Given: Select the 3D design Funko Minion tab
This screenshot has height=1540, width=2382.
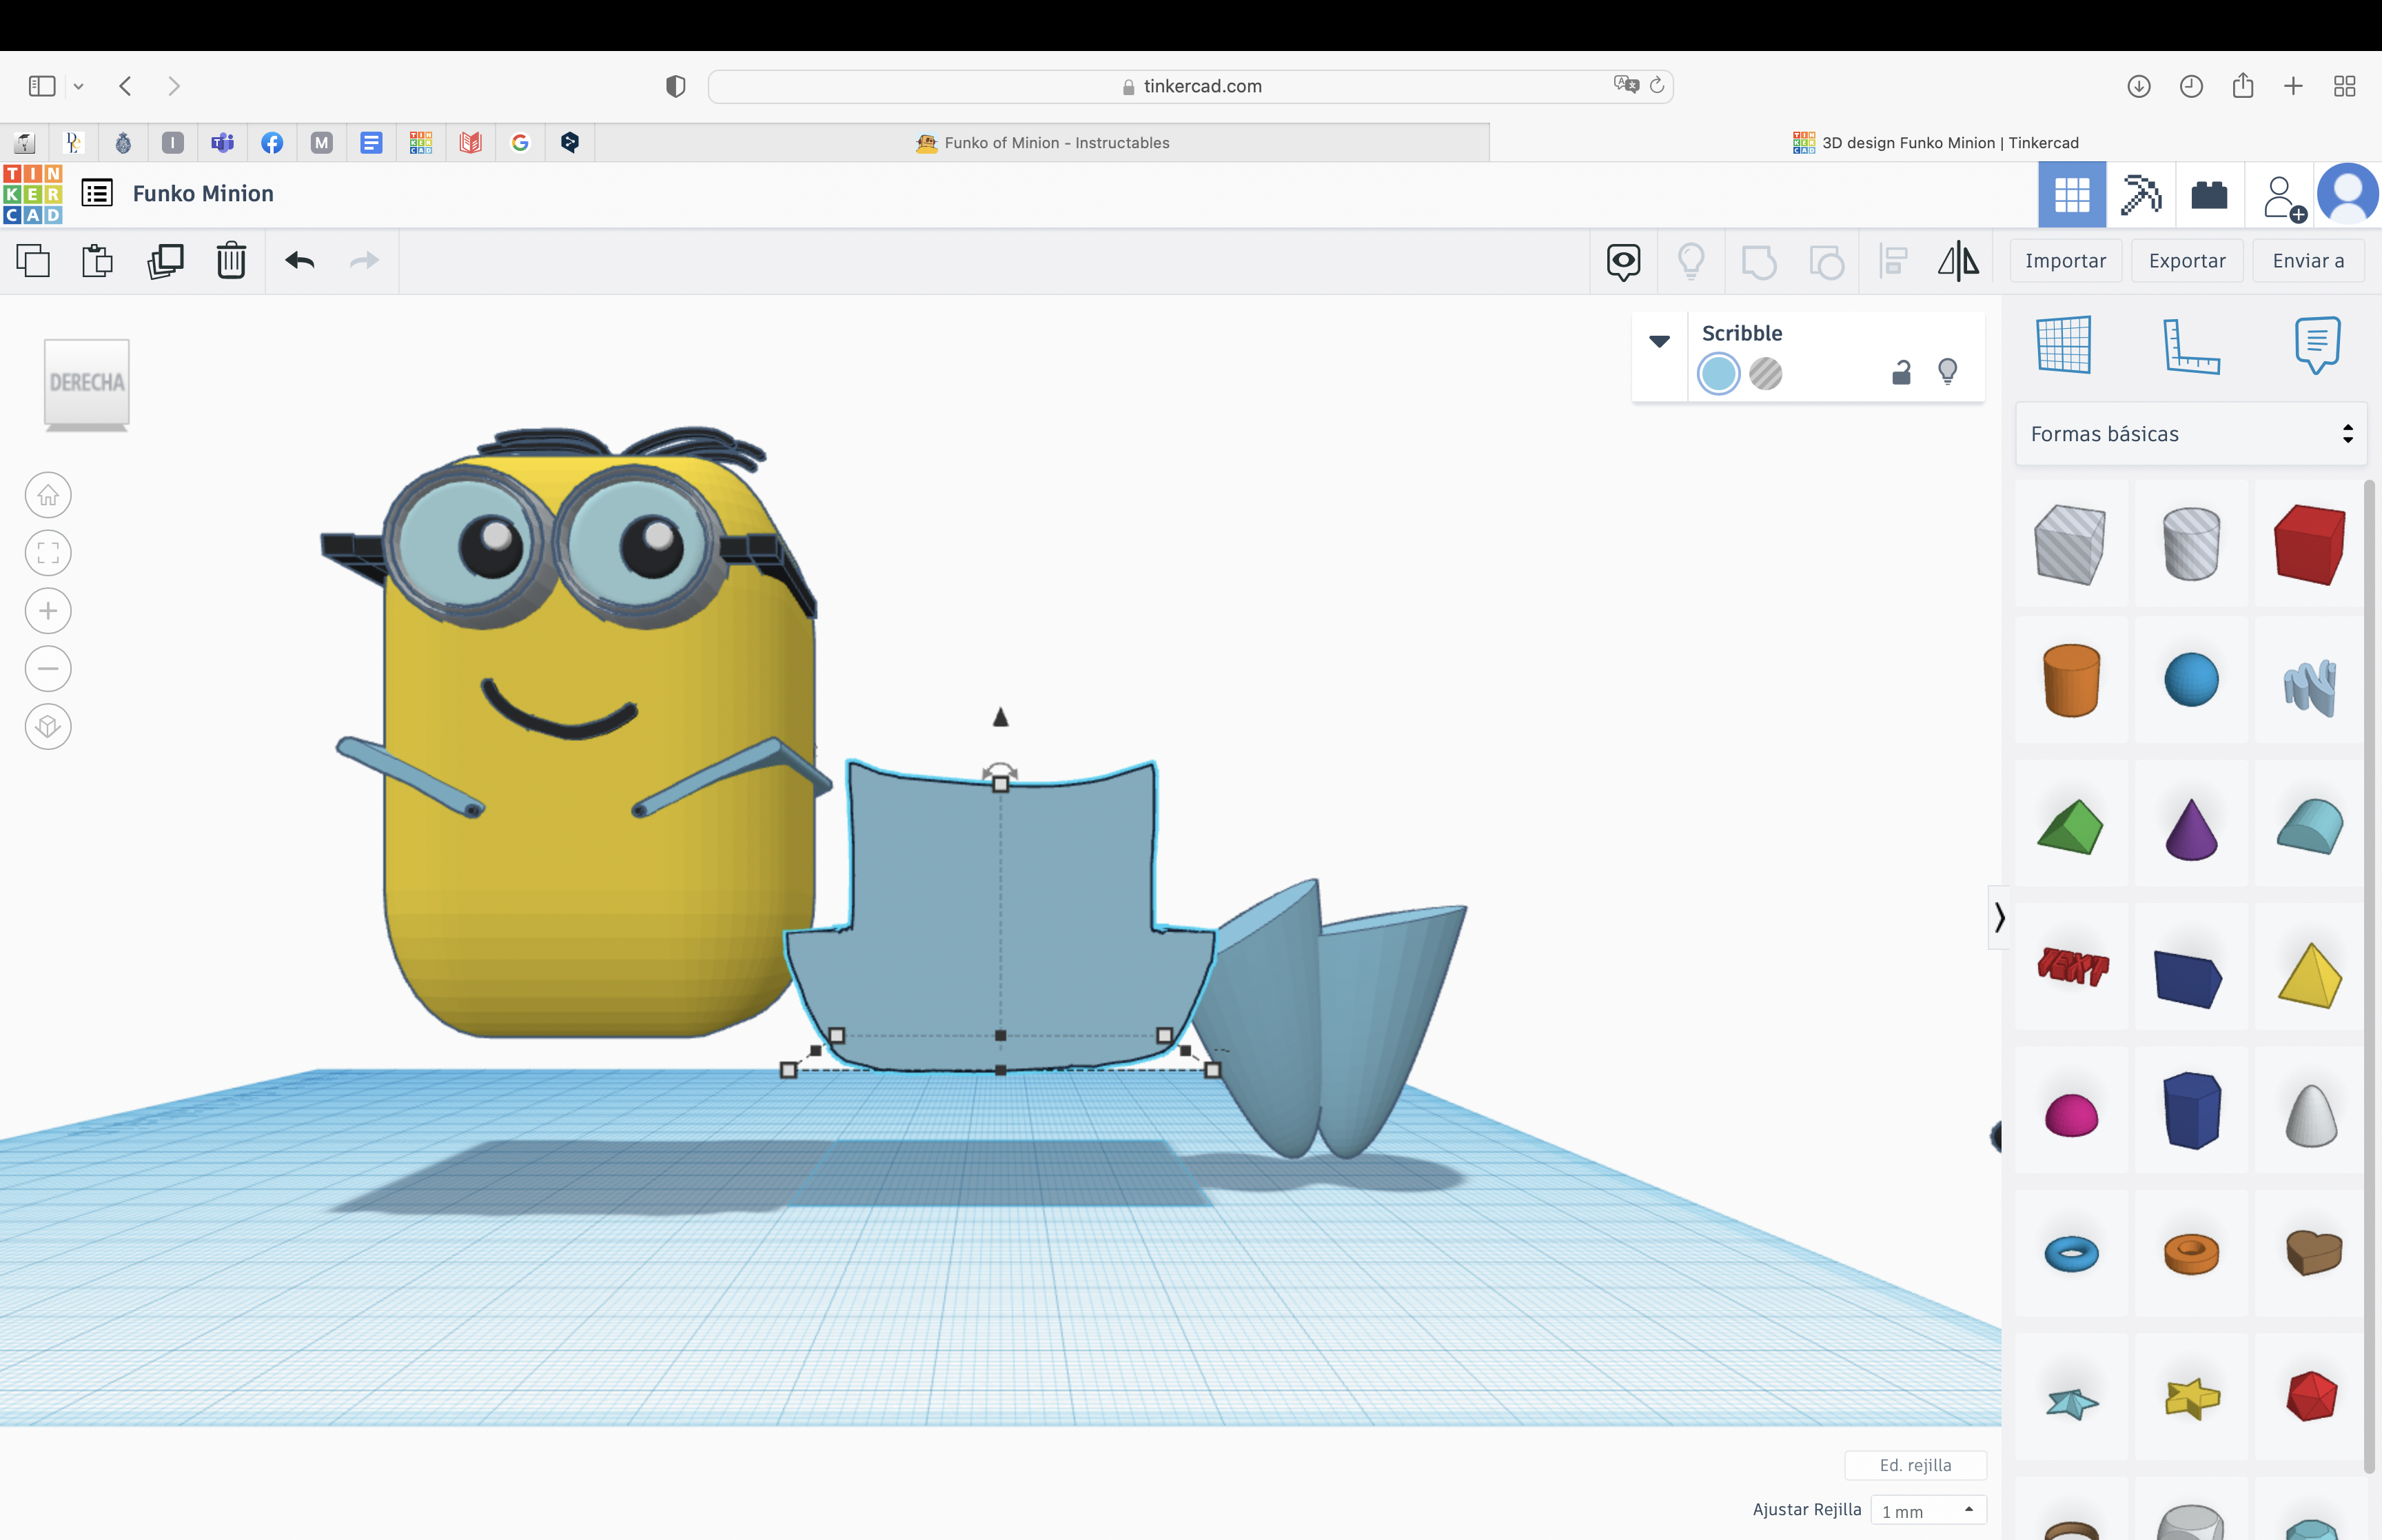Looking at the screenshot, I should 1935,143.
